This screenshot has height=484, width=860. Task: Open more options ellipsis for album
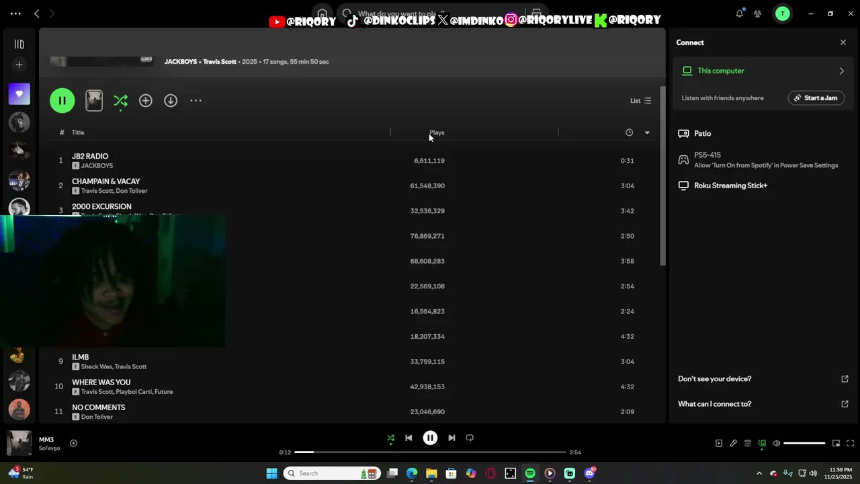pyautogui.click(x=196, y=101)
